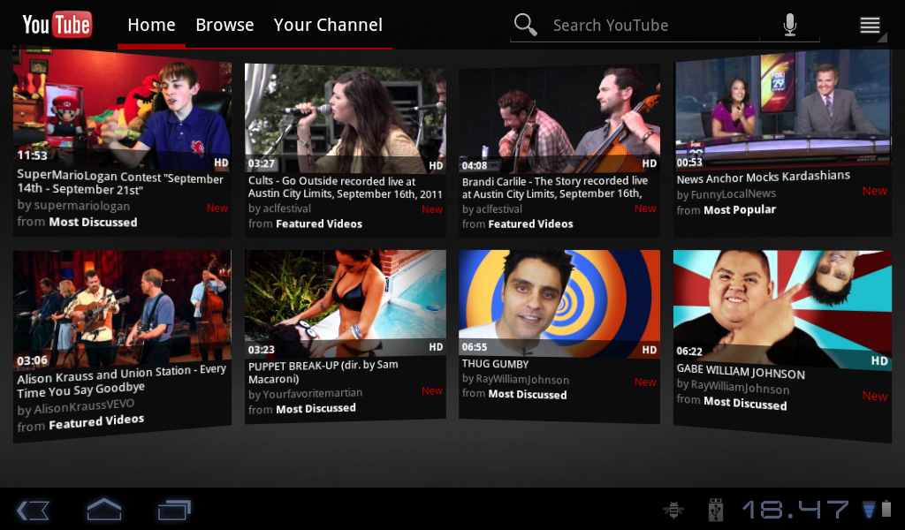Screen dimensions: 905x530
Task: Click 'Most Discussed' under GABE WILLIAM JOHNSON
Action: pos(745,403)
